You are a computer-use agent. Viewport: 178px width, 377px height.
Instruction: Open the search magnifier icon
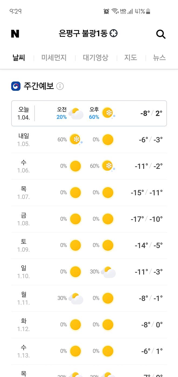(161, 34)
